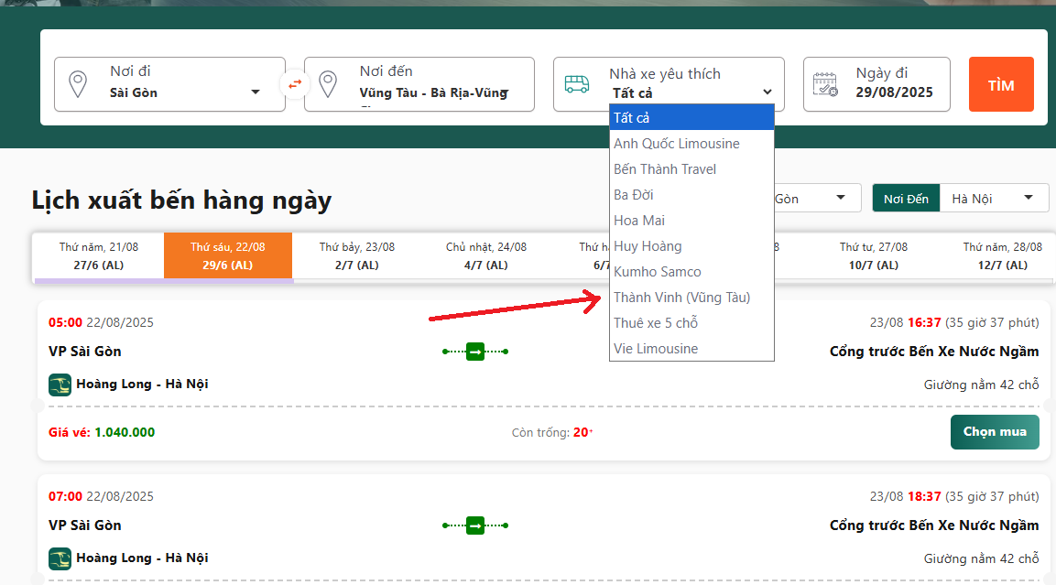
Task: Open the Nơi Đến Hà Nội schedule dropdown
Action: [994, 199]
